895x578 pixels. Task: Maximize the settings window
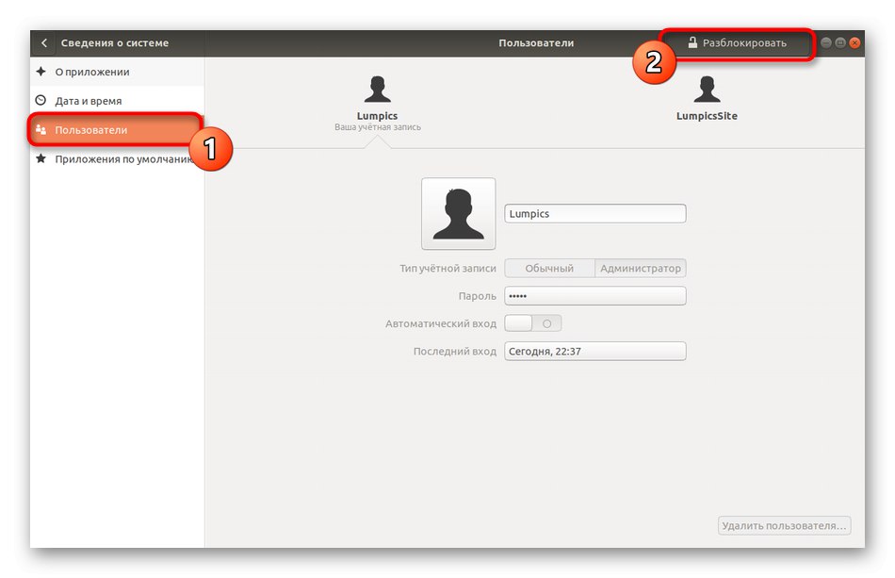[840, 42]
